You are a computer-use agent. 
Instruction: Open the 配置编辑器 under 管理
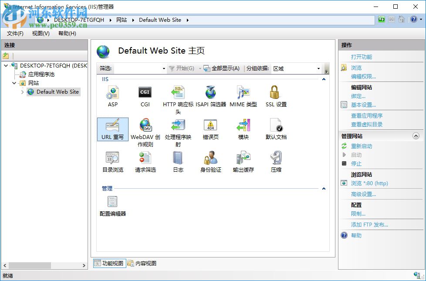(112, 203)
